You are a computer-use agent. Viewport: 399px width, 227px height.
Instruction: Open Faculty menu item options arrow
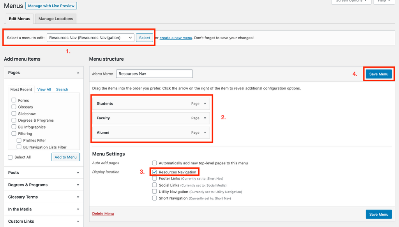click(x=205, y=118)
